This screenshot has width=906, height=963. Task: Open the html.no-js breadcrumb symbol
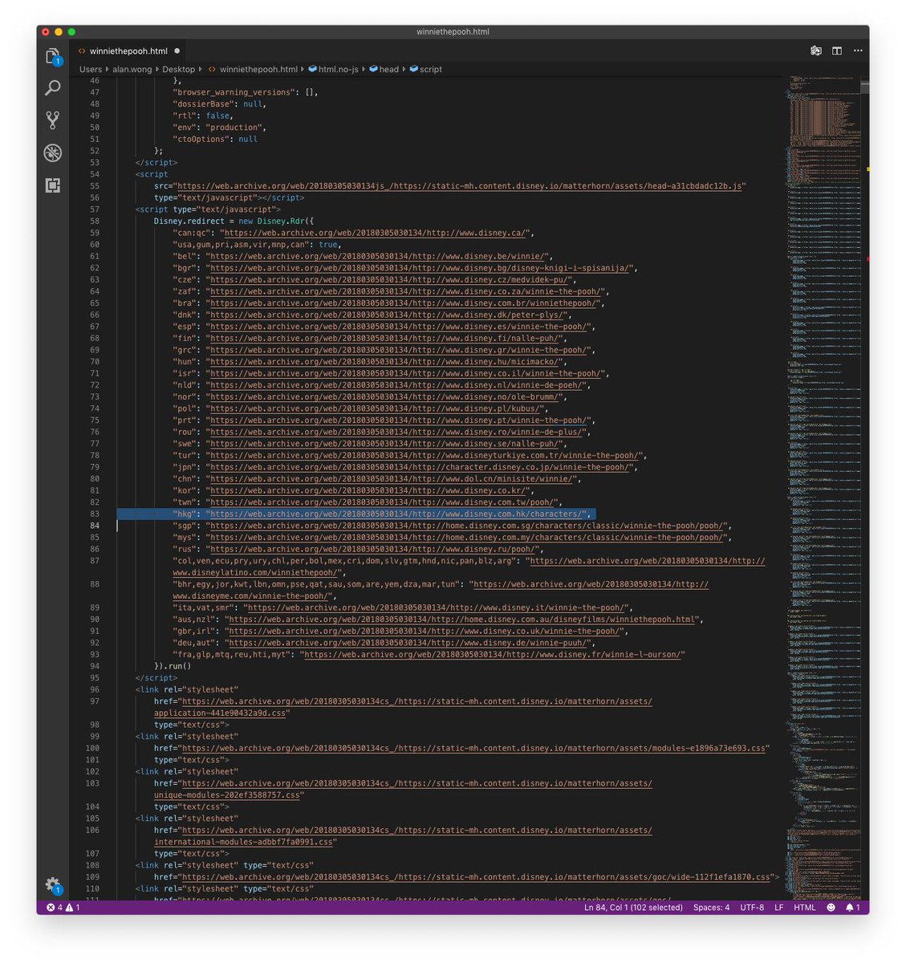(x=333, y=69)
